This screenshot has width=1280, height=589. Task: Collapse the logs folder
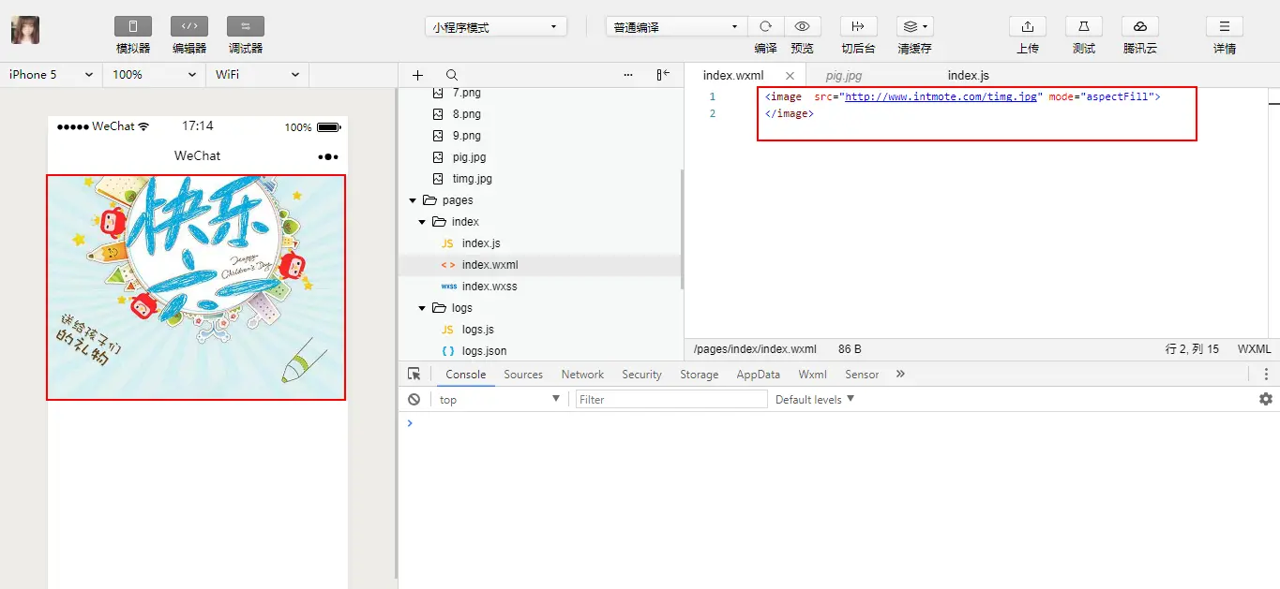[x=422, y=308]
